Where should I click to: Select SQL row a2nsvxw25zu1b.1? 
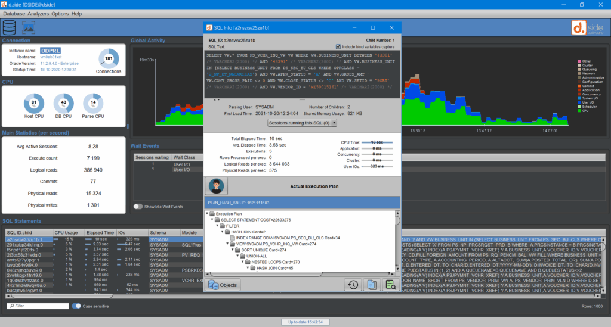(104, 239)
